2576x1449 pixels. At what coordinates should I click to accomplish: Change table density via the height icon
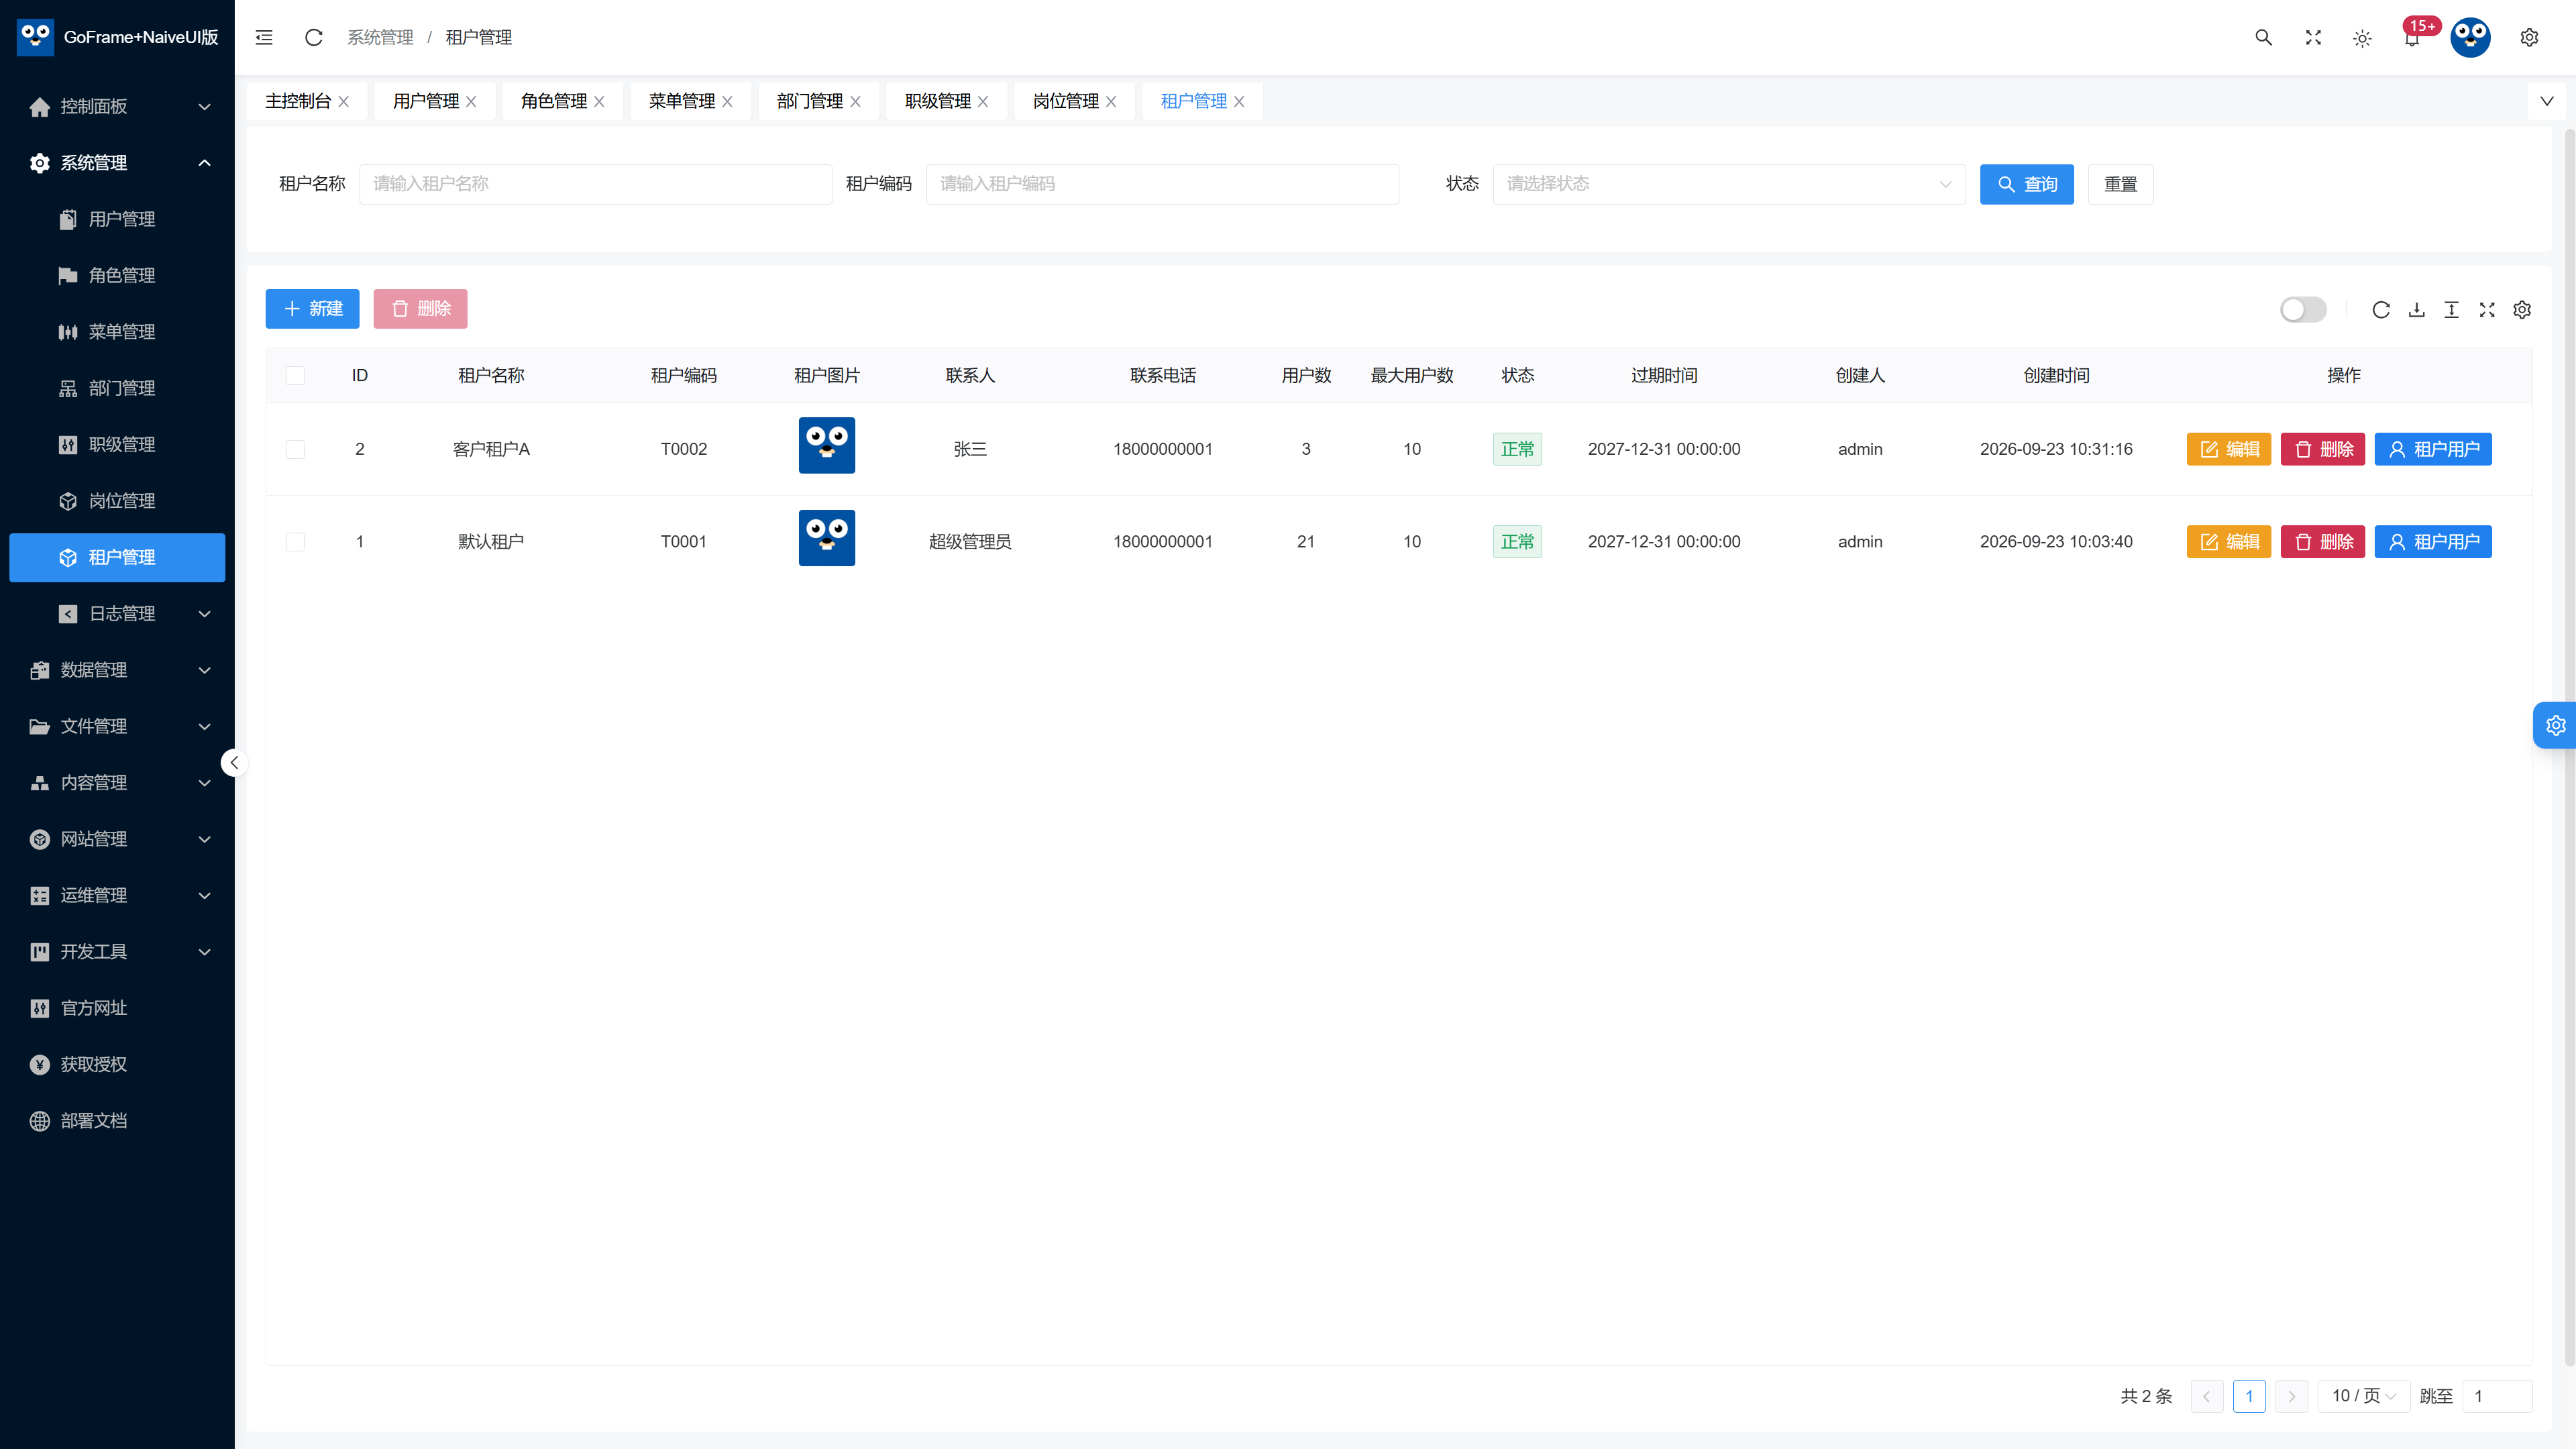2451,310
